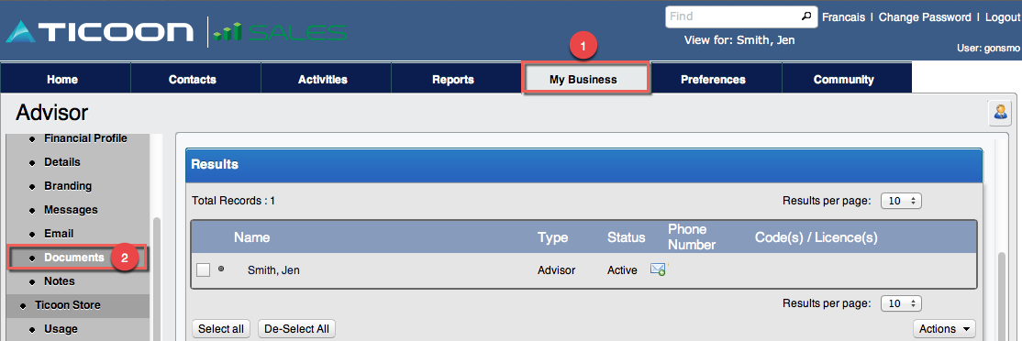
Task: Open Financial Profile in the sidebar
Action: [x=85, y=138]
